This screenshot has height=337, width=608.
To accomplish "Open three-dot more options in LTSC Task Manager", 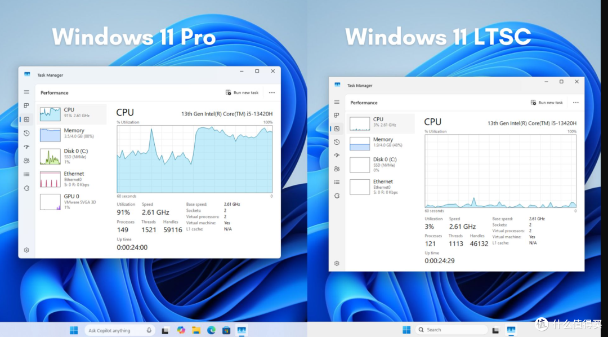I will (576, 103).
